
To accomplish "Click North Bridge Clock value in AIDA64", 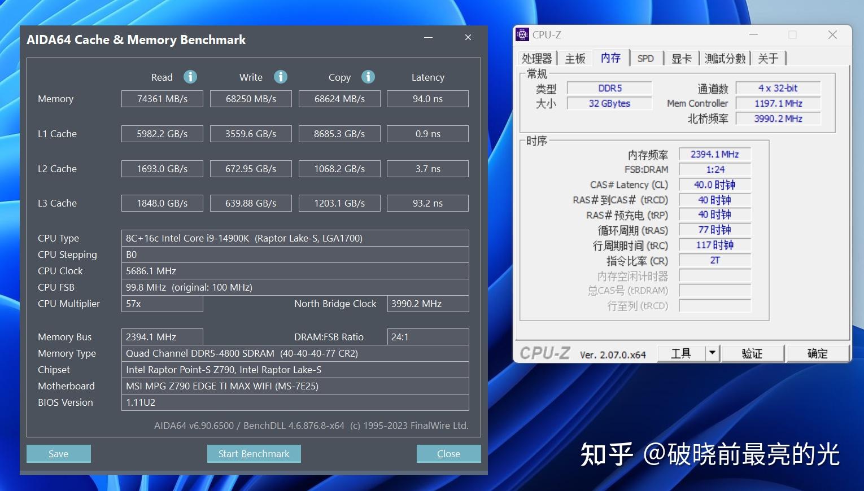I will coord(428,304).
